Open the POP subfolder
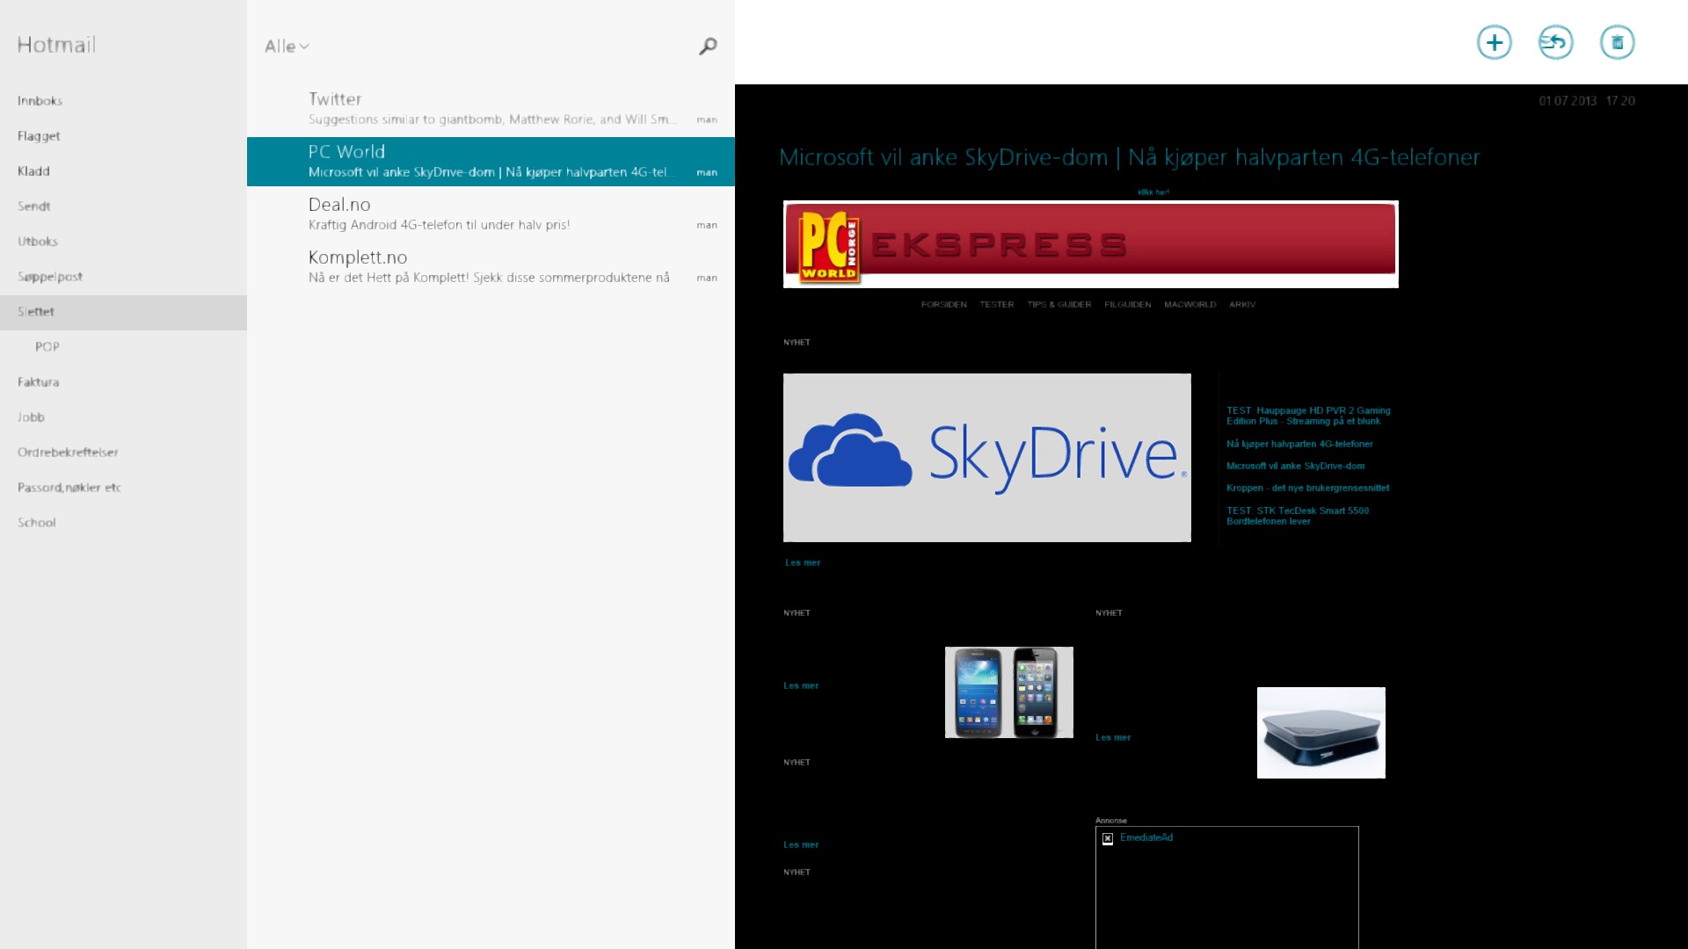The height and width of the screenshot is (949, 1688). coord(123,347)
